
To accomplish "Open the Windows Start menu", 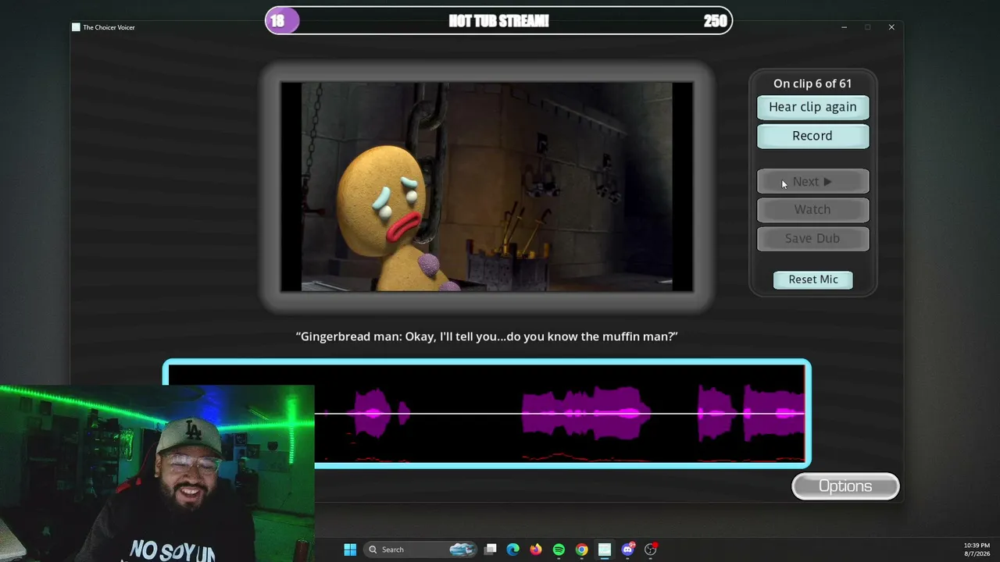I will coord(350,550).
